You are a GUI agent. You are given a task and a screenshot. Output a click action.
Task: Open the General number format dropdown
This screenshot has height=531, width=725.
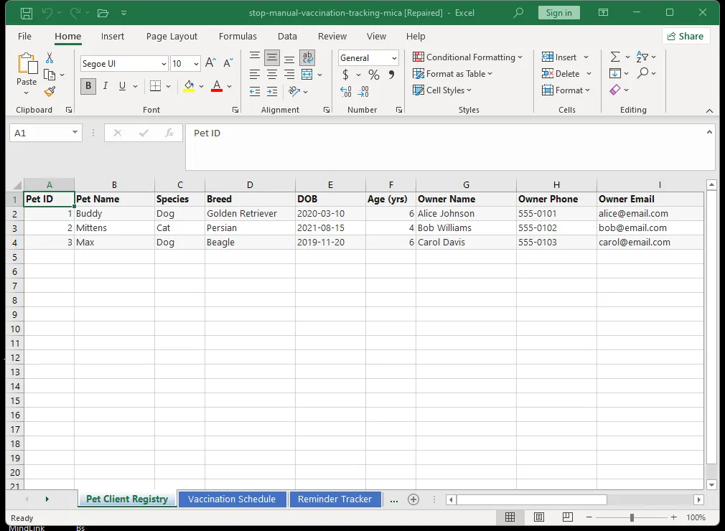pos(394,58)
